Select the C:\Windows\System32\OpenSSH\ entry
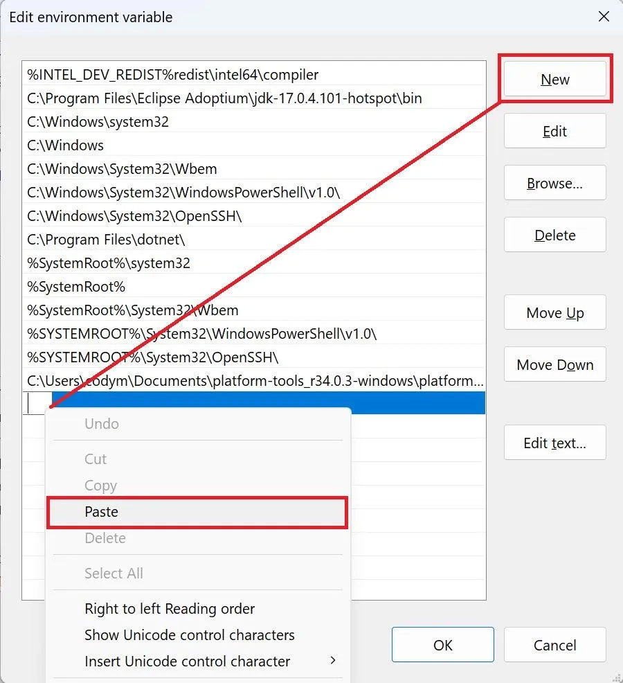623x683 pixels. click(134, 216)
